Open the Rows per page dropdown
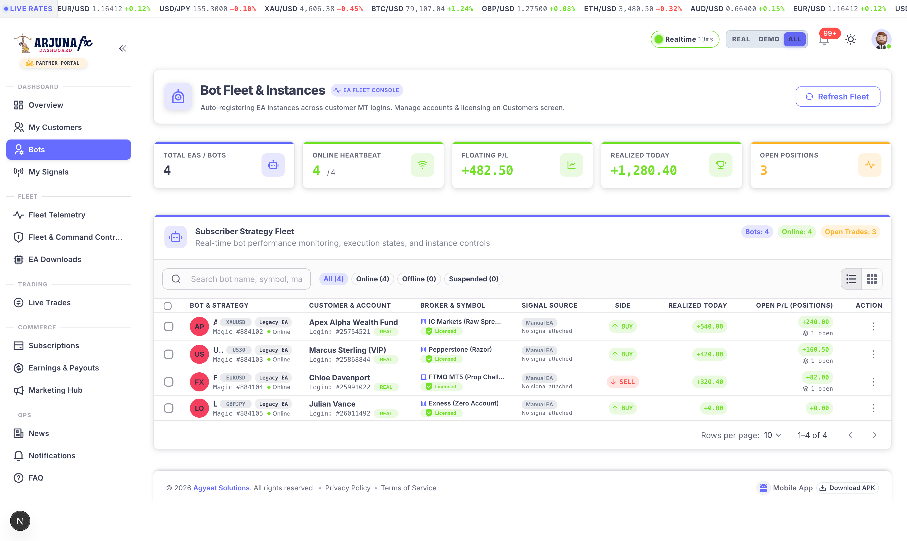 (773, 435)
